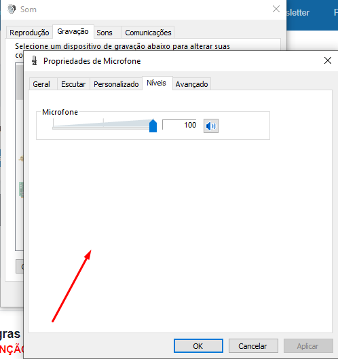338x359 pixels.
Task: Open the Comunicações tab
Action: pyautogui.click(x=148, y=33)
